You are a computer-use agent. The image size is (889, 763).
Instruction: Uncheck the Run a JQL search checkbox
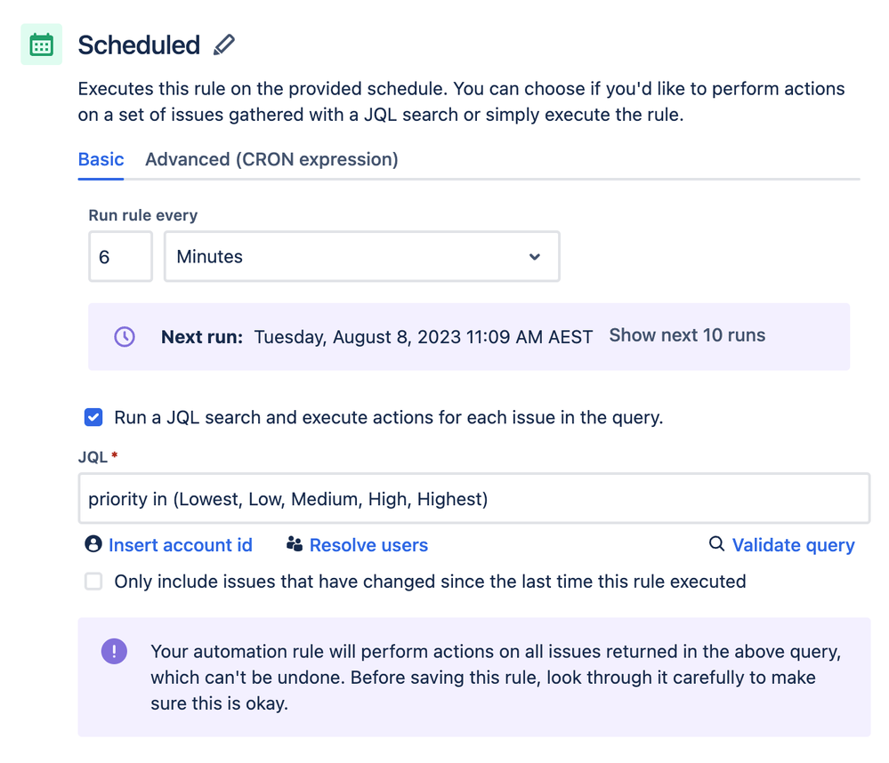[x=93, y=417]
